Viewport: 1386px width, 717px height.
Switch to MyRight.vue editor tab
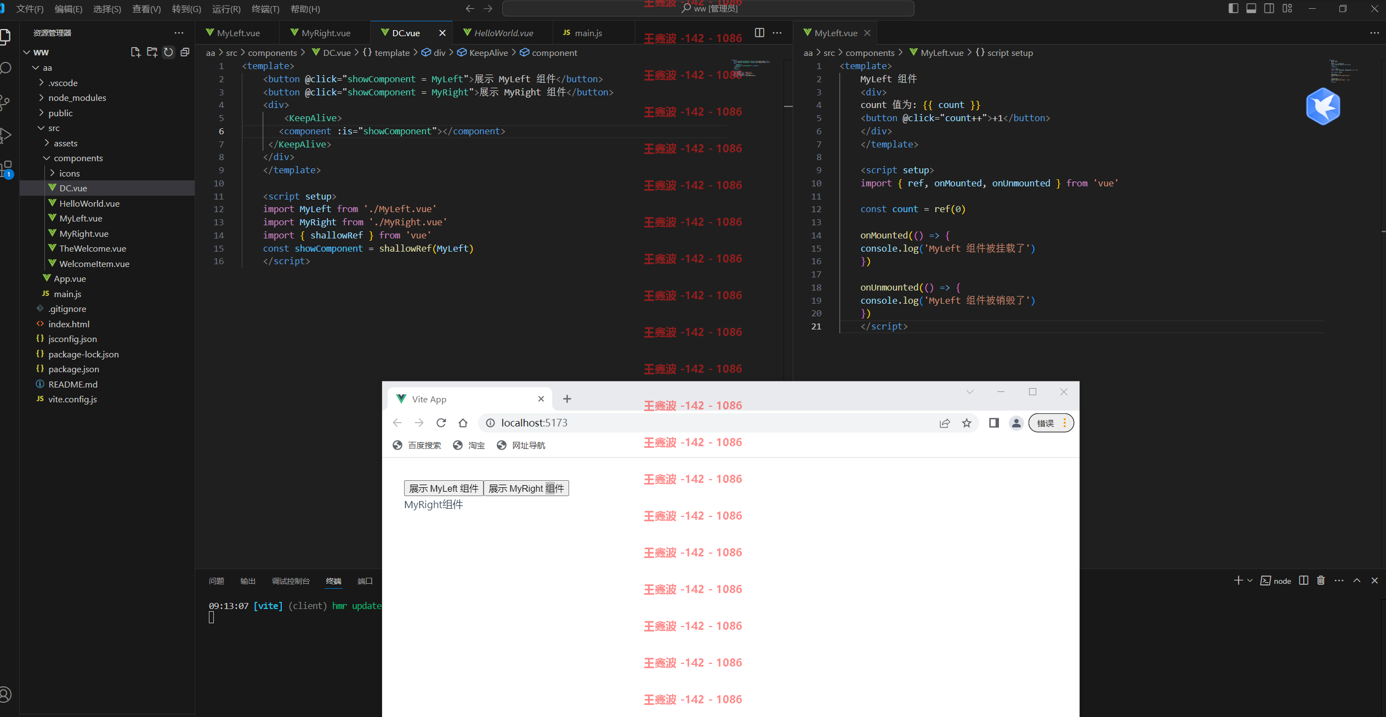(326, 33)
